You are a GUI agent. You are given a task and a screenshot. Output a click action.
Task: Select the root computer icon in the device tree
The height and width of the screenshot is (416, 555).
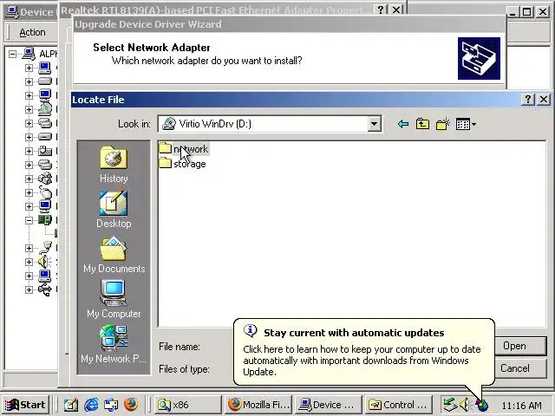click(29, 54)
